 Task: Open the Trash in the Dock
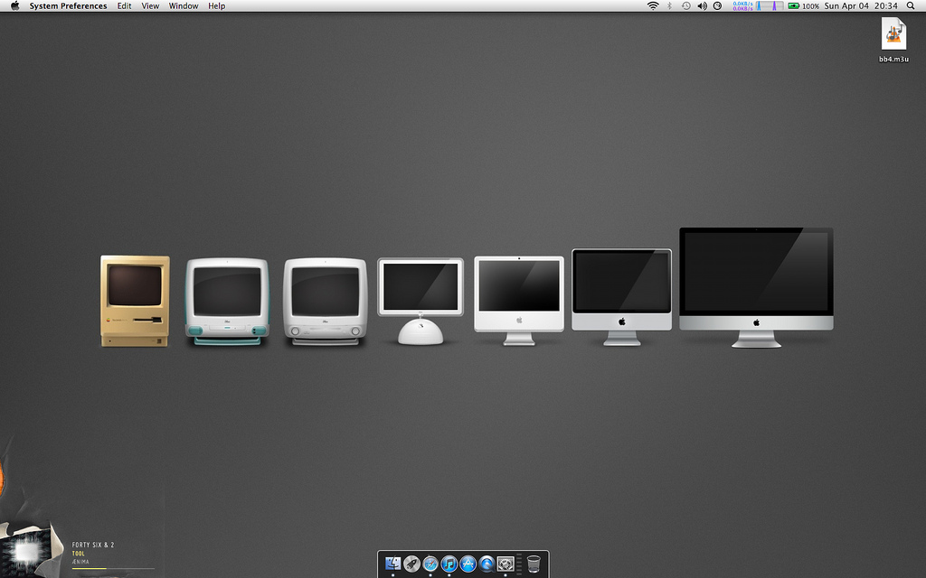coord(534,564)
